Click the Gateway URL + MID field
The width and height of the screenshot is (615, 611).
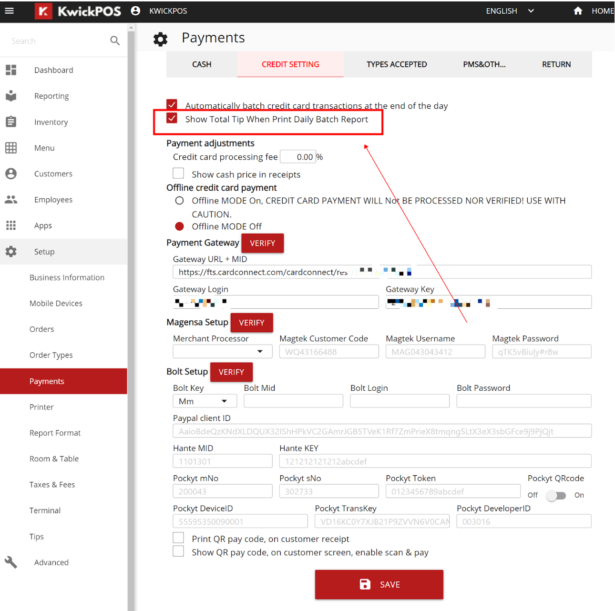point(382,272)
